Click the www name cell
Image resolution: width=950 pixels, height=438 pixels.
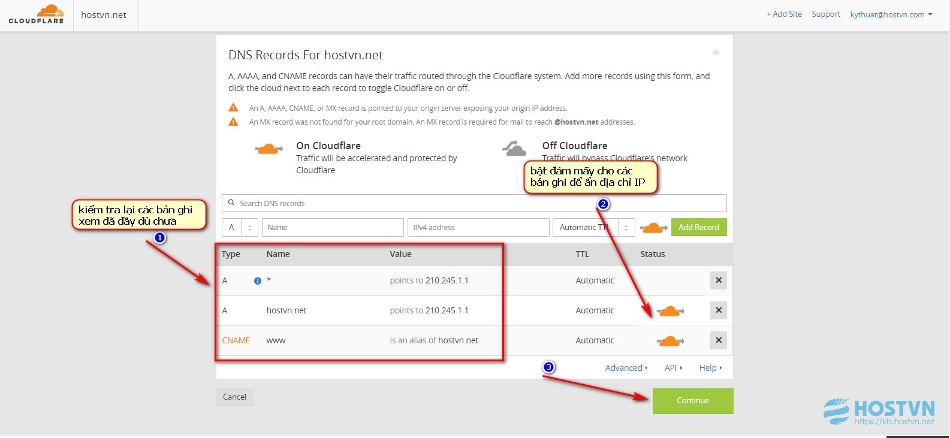pos(276,340)
